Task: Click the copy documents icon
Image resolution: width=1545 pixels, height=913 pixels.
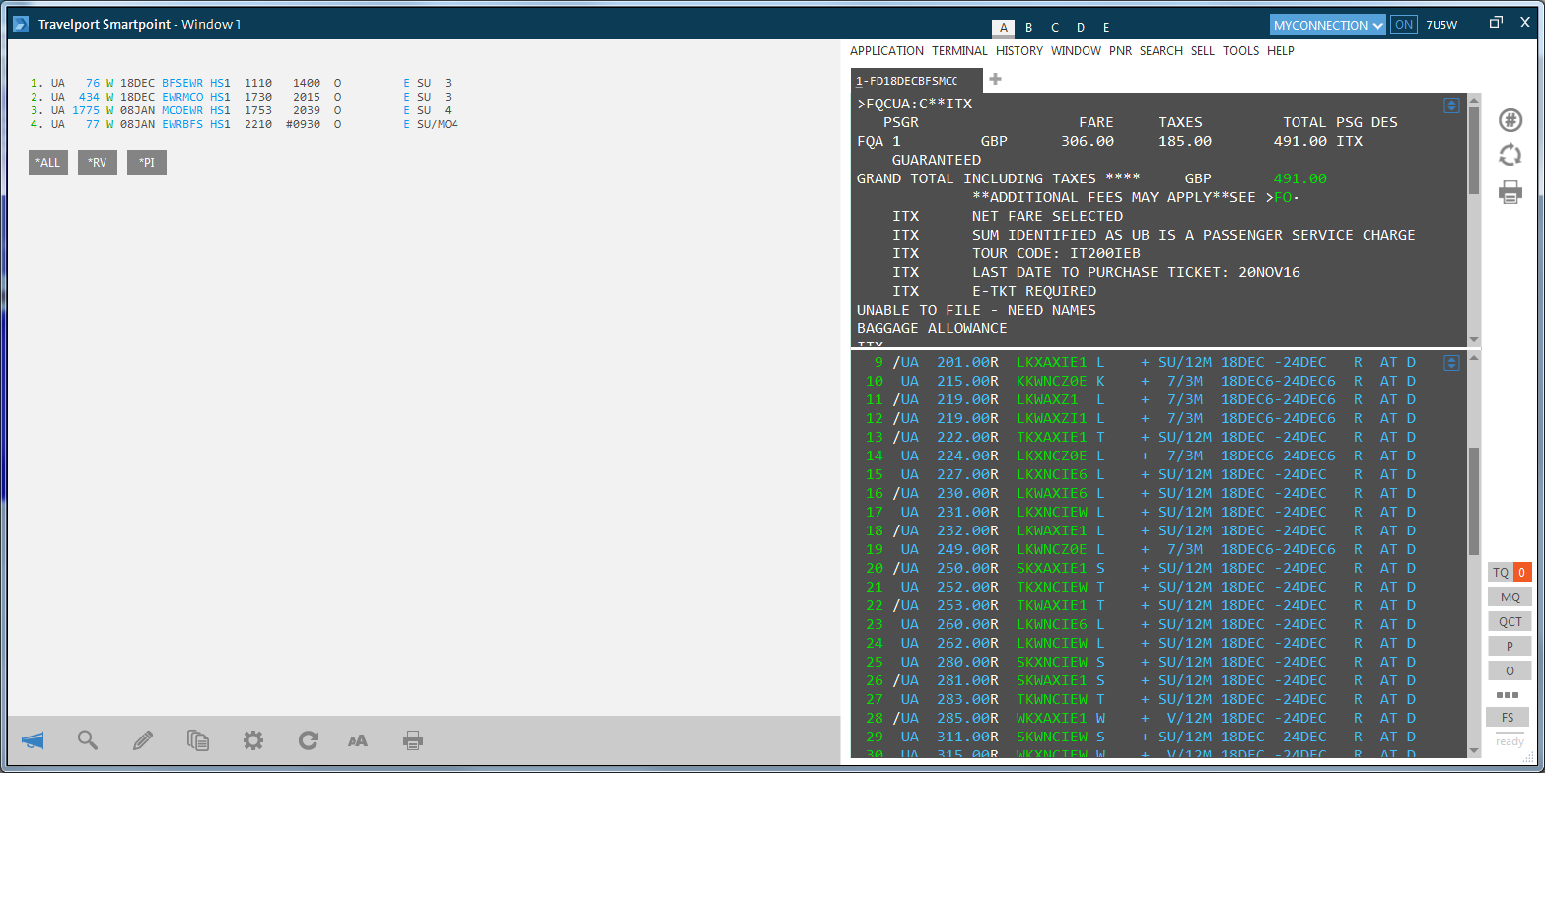Action: click(198, 740)
